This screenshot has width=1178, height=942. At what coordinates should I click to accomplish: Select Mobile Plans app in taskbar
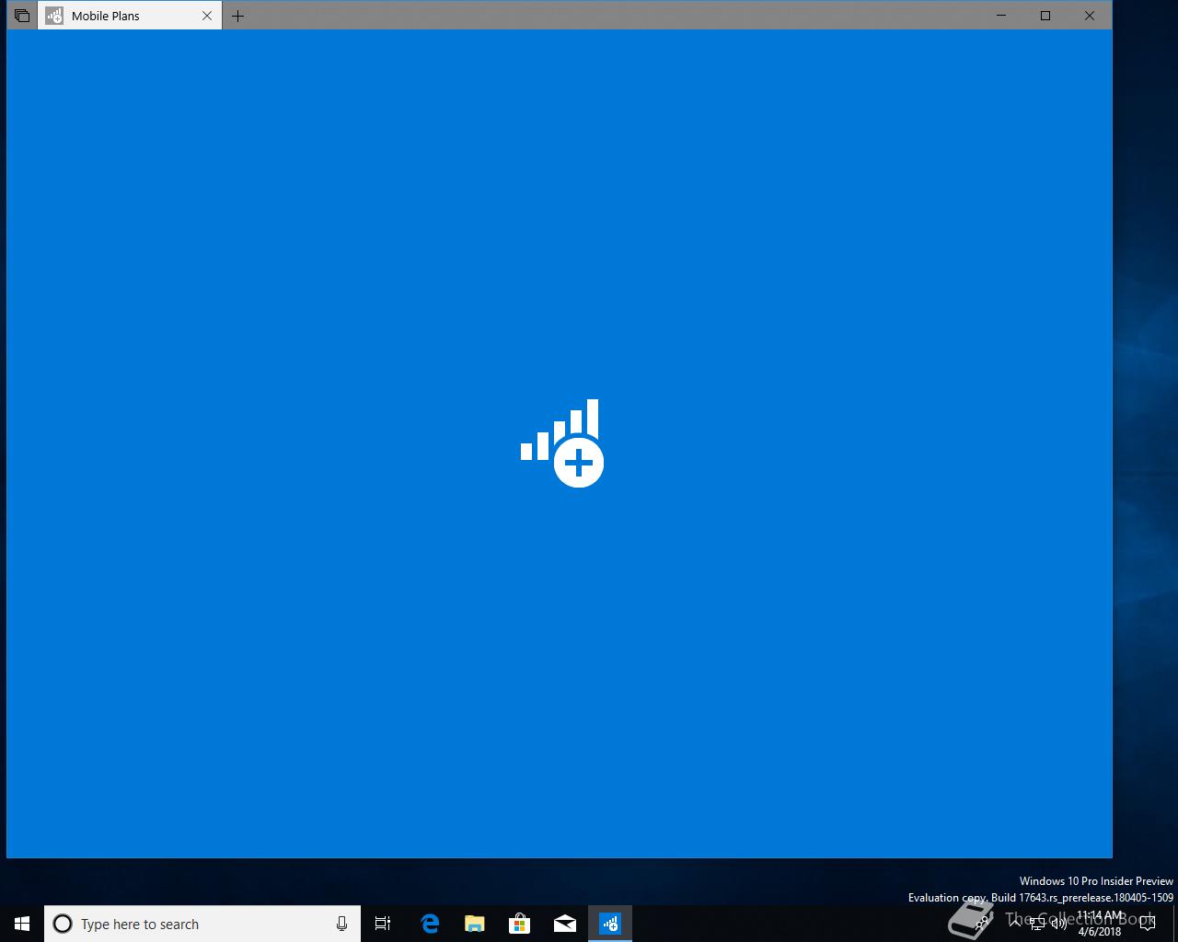[x=610, y=924]
